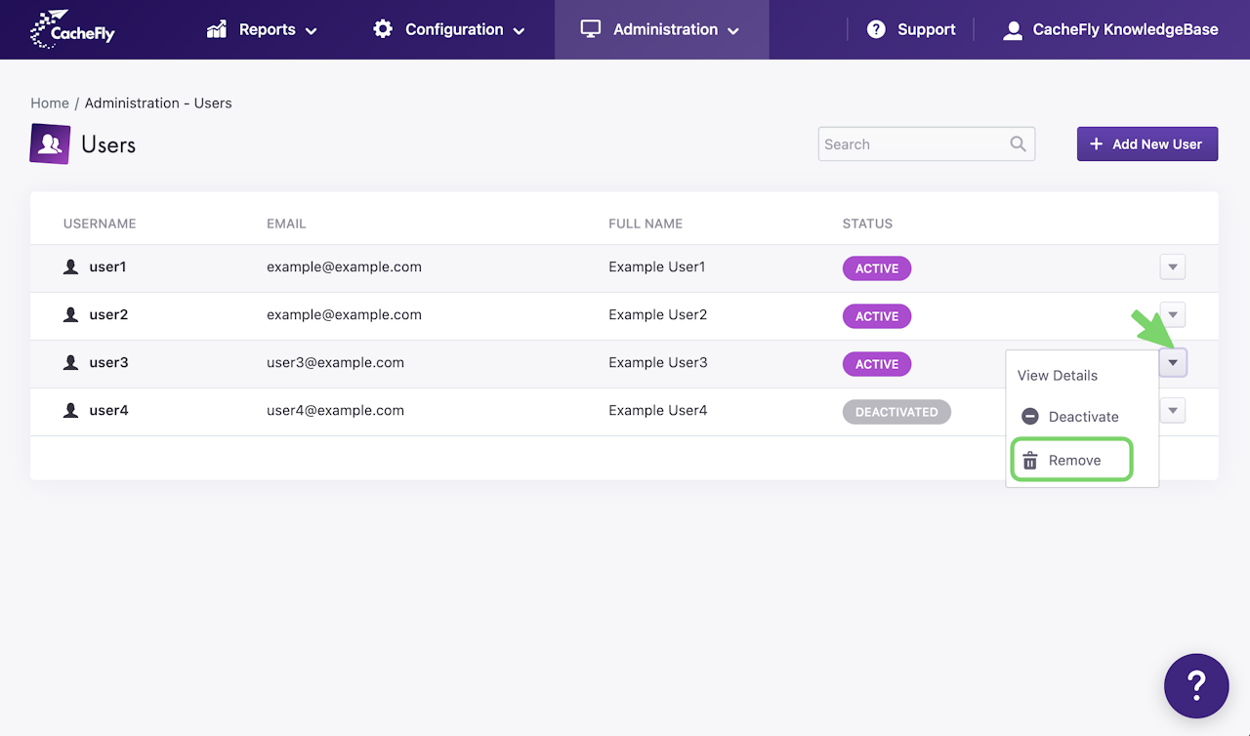Image resolution: width=1250 pixels, height=736 pixels.
Task: Click inside the Search users field
Action: point(913,144)
